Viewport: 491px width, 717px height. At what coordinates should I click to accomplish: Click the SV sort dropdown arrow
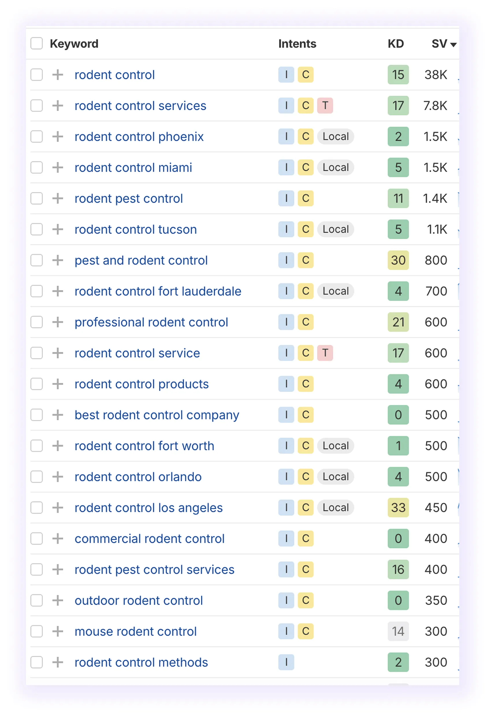(453, 45)
